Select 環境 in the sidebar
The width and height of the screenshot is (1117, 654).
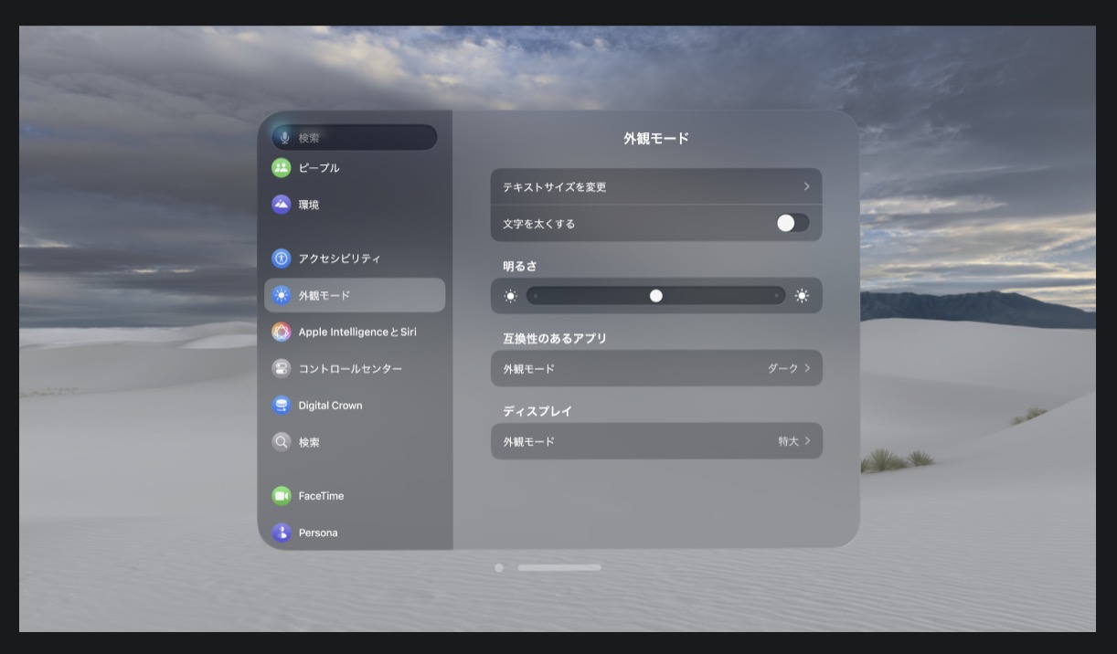tap(309, 205)
